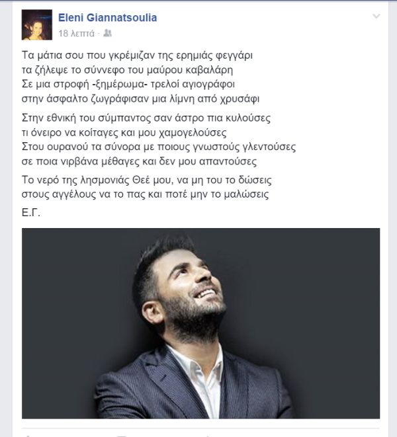Viewport: 397px width, 437px height.
Task: Open the attached photo of smiling man
Action: tap(201, 323)
